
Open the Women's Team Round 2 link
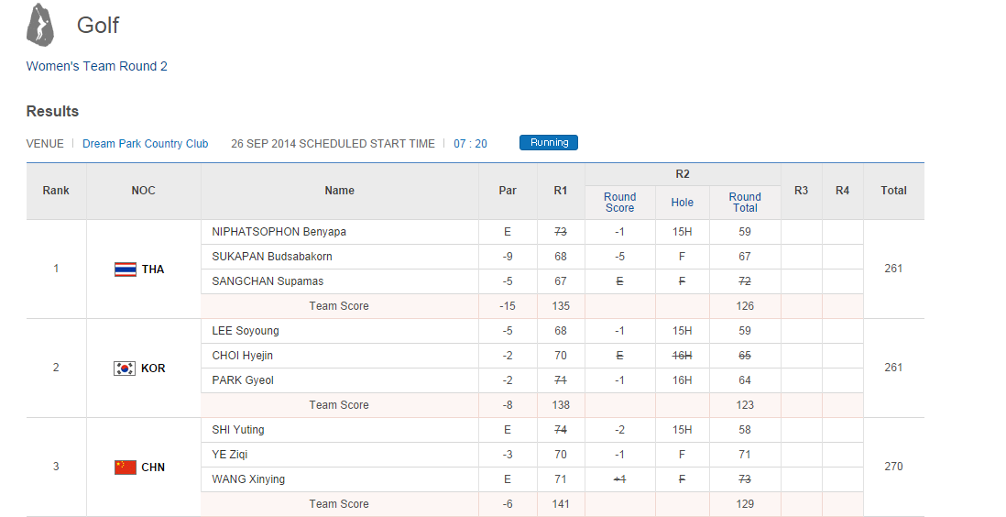[x=96, y=66]
